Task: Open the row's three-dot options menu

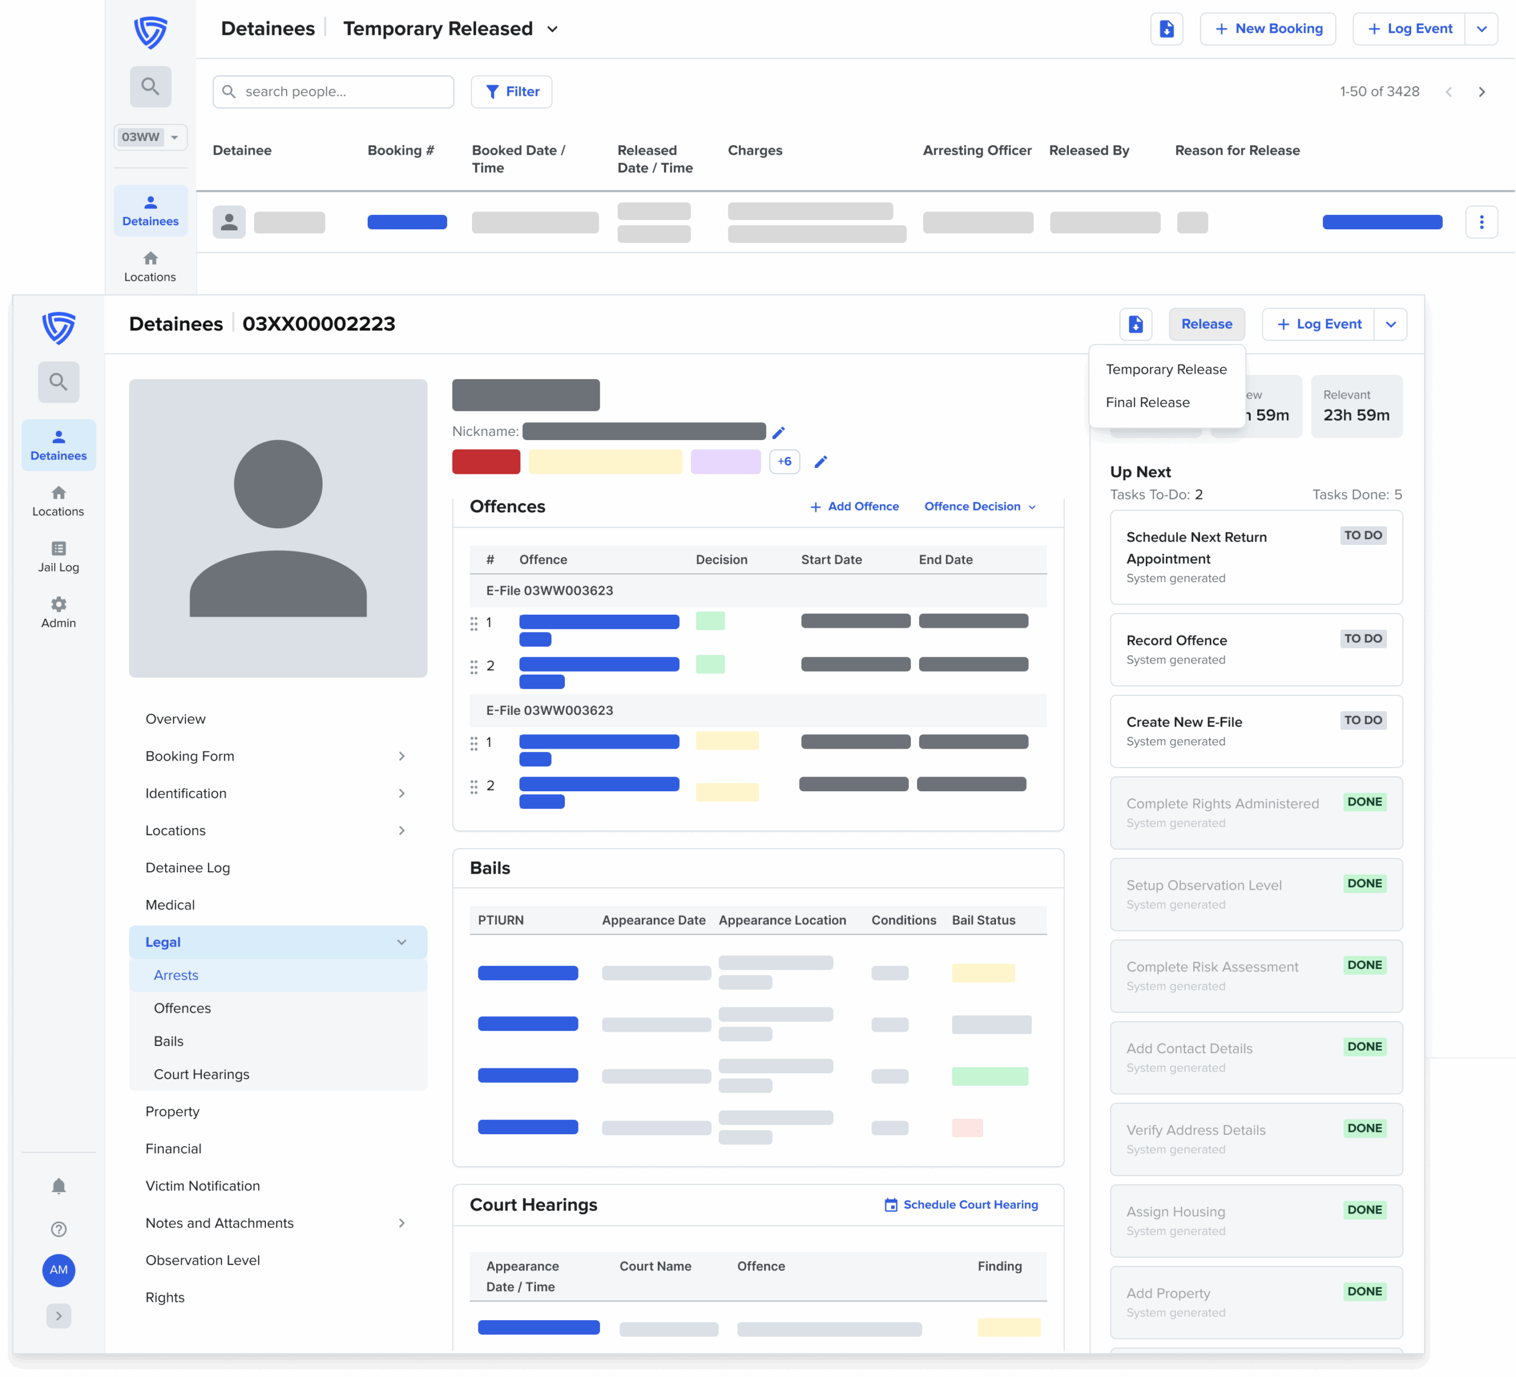Action: tap(1480, 223)
